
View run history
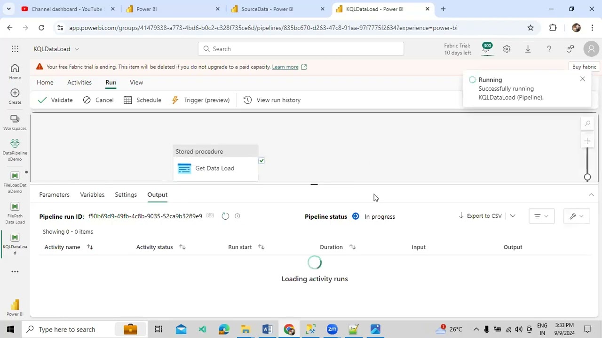[x=272, y=100]
